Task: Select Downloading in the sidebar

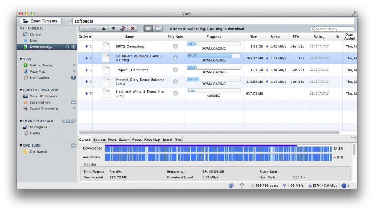Action: tap(47, 47)
